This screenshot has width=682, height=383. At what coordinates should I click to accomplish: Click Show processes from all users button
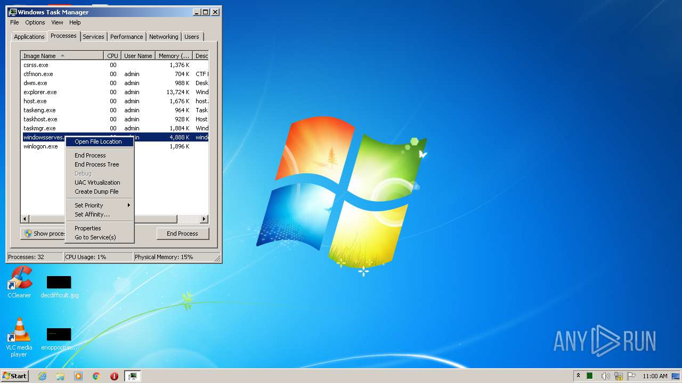pyautogui.click(x=43, y=234)
